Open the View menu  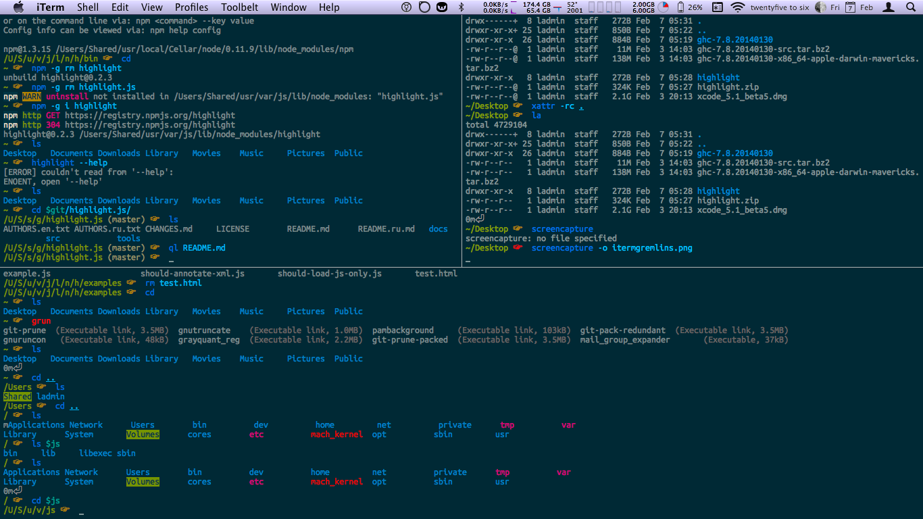coord(152,7)
